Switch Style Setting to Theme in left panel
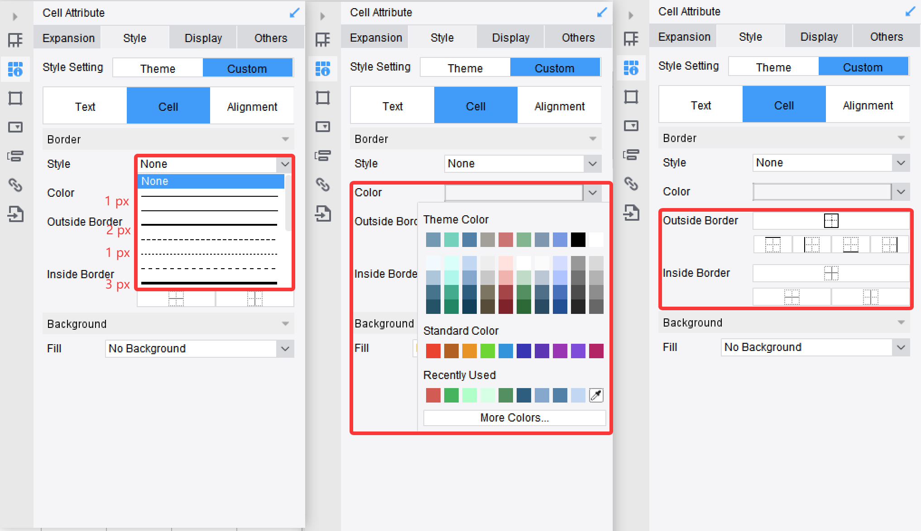The image size is (921, 531). point(158,68)
